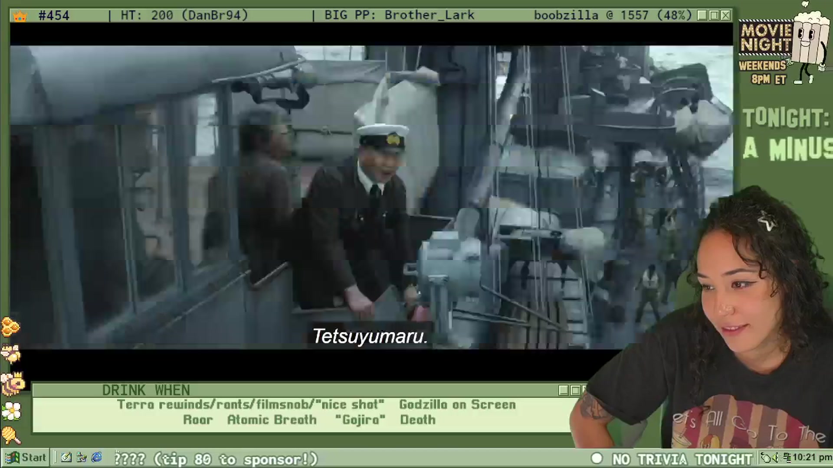833x468 pixels.
Task: Click the crown icon beside #454
Action: click(x=20, y=16)
